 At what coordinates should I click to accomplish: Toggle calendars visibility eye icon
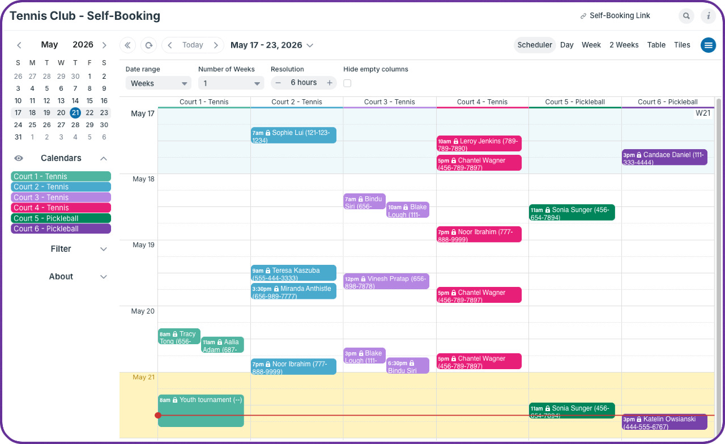(x=19, y=158)
